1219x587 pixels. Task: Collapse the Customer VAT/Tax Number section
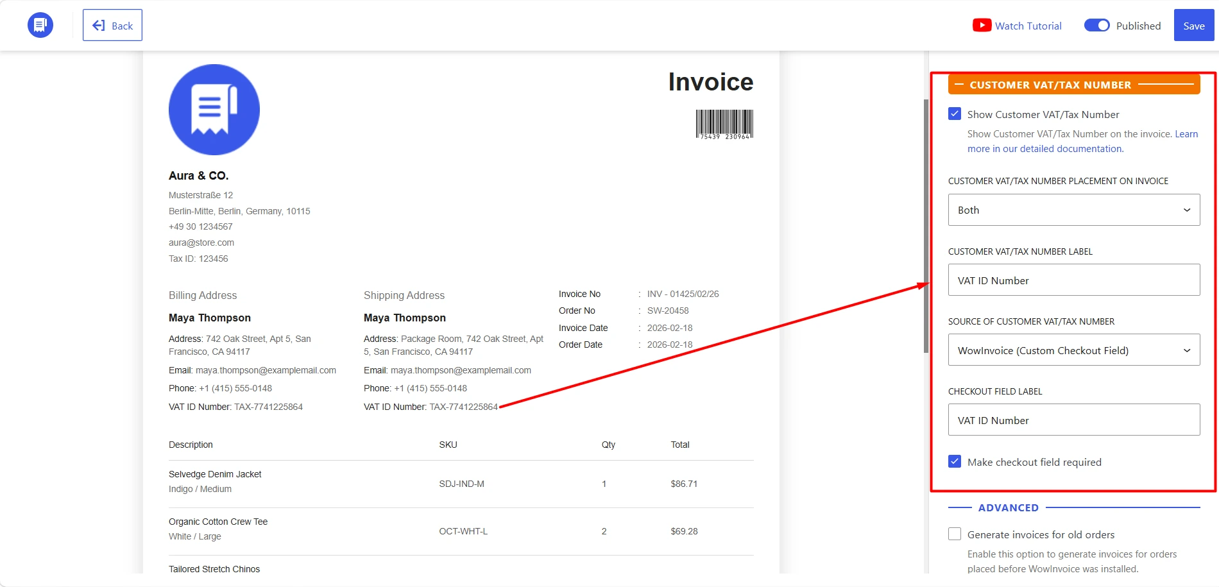[1074, 85]
